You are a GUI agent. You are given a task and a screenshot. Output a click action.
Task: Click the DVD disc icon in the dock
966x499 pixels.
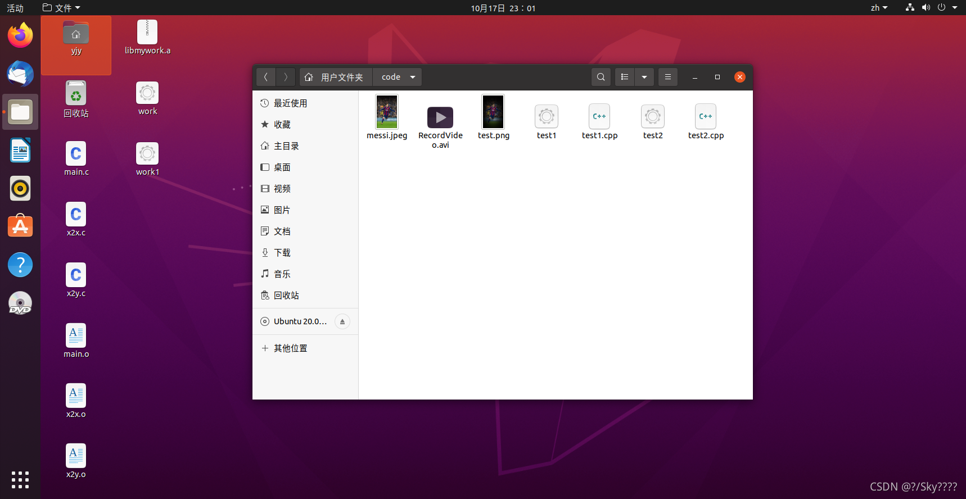tap(20, 303)
